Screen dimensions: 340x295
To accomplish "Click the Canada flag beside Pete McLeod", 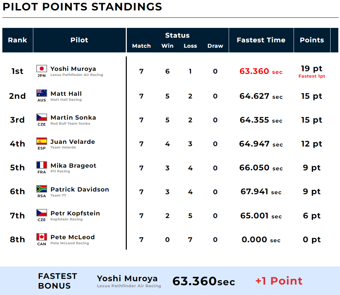I will 42,237.
